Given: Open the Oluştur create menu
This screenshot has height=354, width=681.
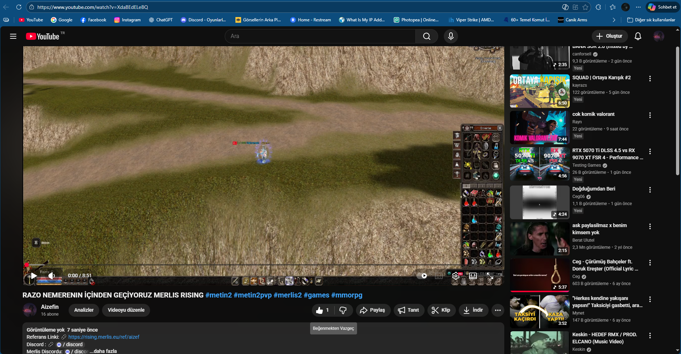Looking at the screenshot, I should (x=610, y=36).
